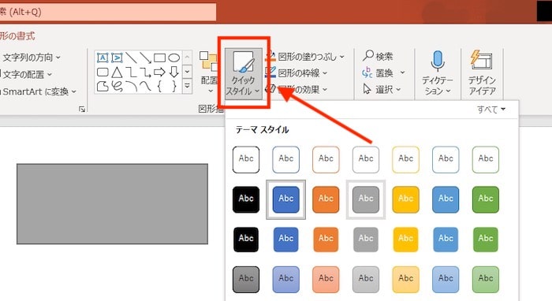Select the down block arrow shape
Screen dimensions: 552x301
(174, 72)
